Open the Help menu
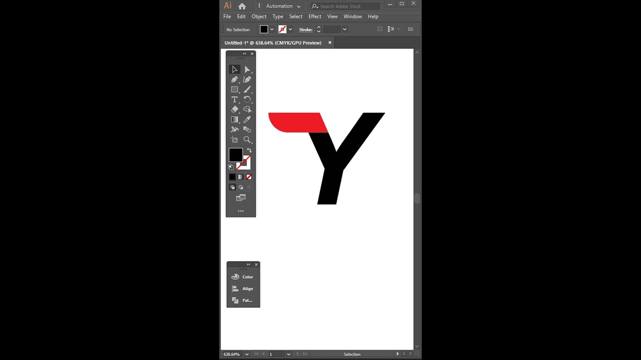The image size is (641, 360). point(373,16)
